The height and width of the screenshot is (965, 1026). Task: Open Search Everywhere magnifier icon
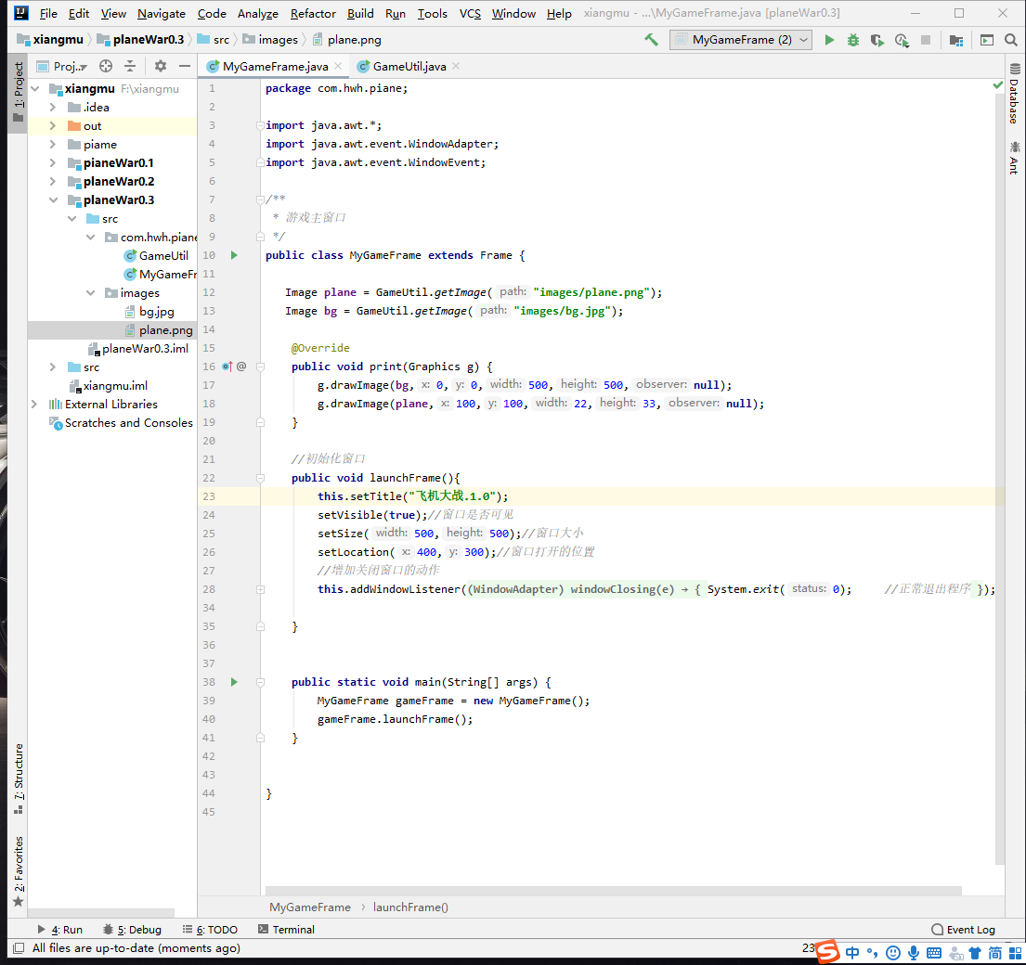click(1011, 40)
